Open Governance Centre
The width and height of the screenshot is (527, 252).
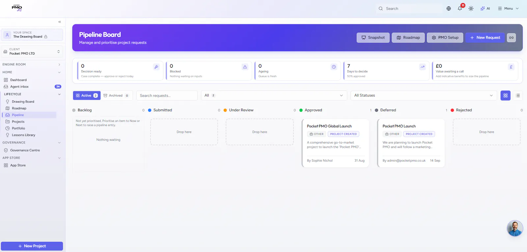click(25, 150)
